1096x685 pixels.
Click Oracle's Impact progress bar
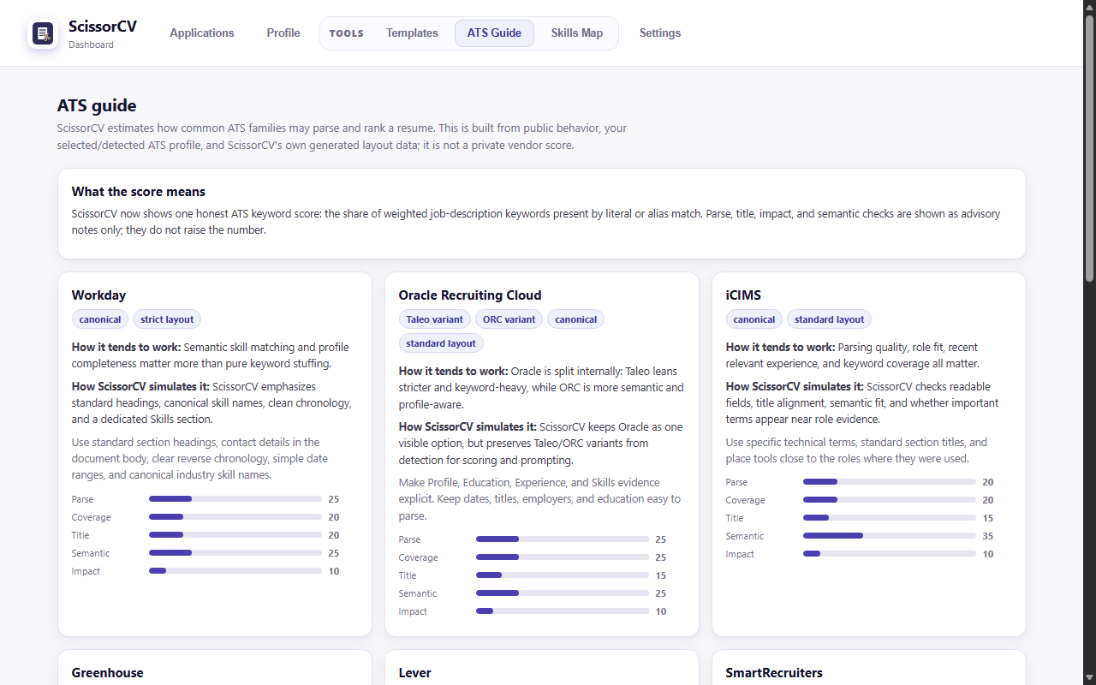click(x=563, y=611)
